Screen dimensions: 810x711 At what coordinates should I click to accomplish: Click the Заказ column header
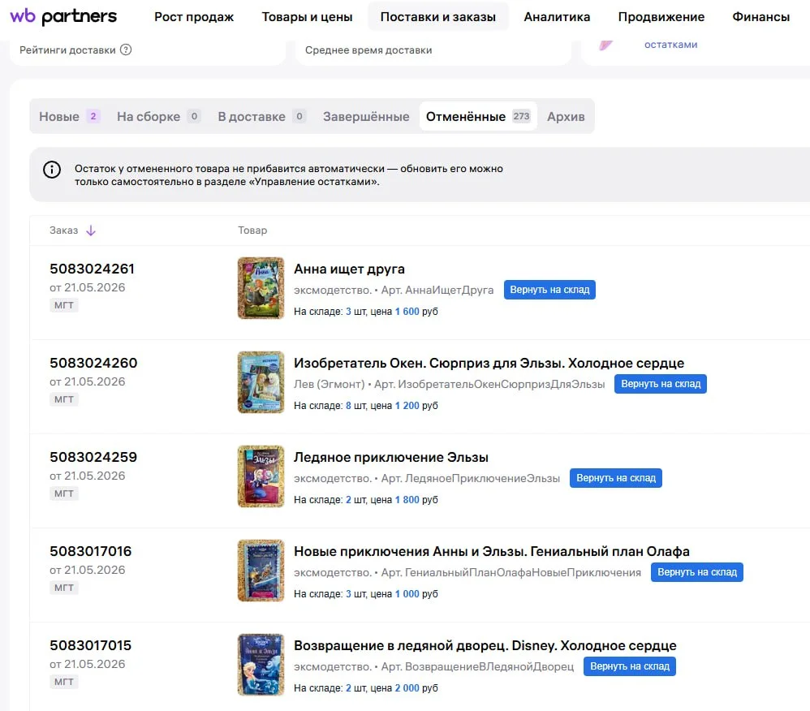pos(63,231)
